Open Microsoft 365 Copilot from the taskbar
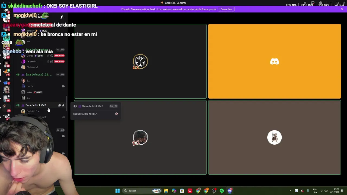The height and width of the screenshot is (195, 347). 174,191
